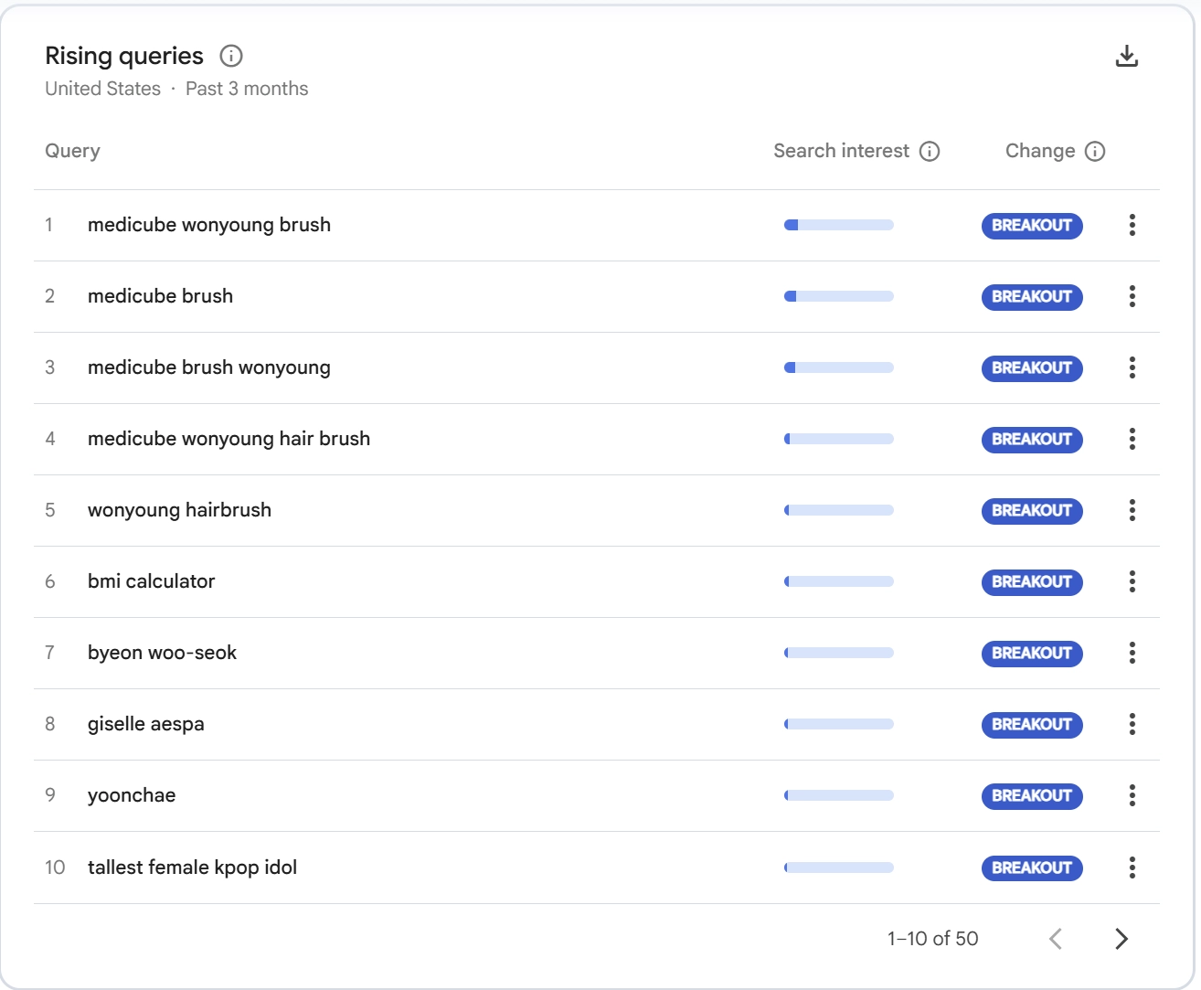Click search interest bar for medicube brush wonyoung
The height and width of the screenshot is (990, 1201).
(839, 367)
